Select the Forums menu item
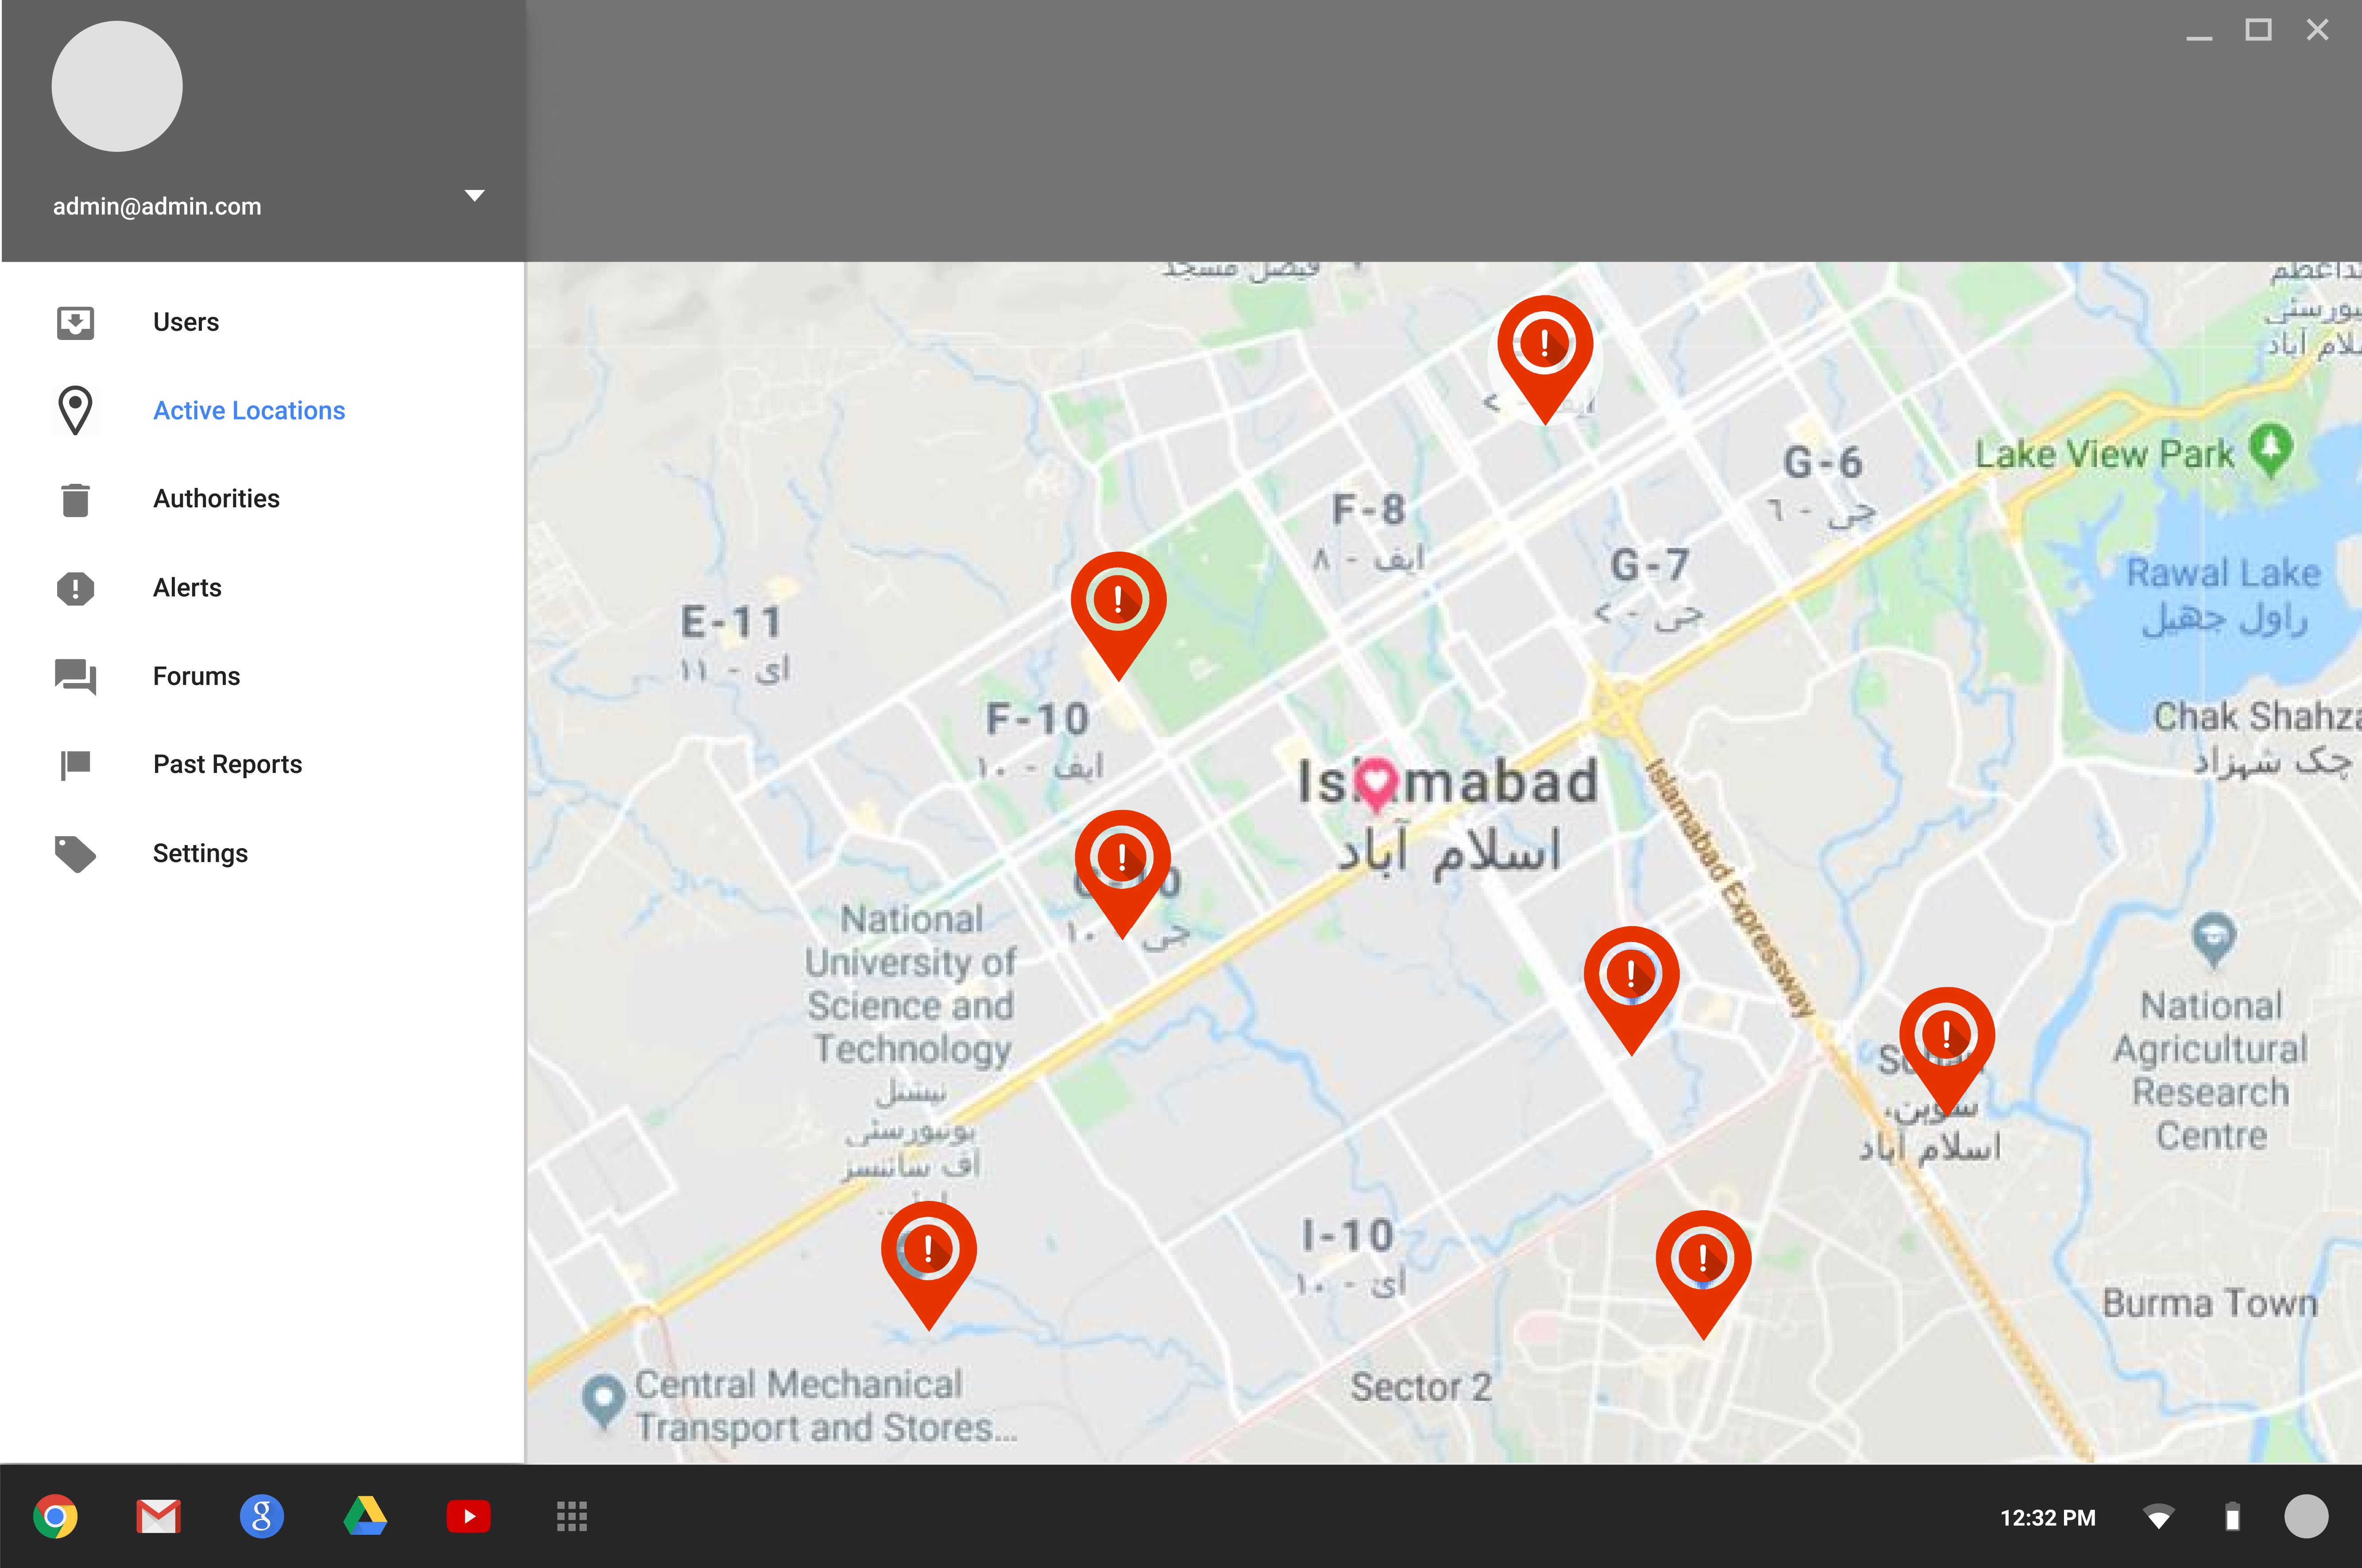The width and height of the screenshot is (2362, 1568). (x=196, y=676)
